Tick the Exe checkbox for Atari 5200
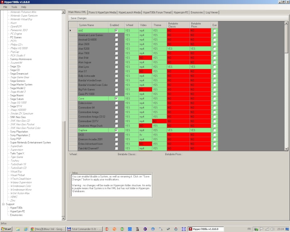Screen dimensions: 290x232 pyautogui.click(x=214, y=49)
